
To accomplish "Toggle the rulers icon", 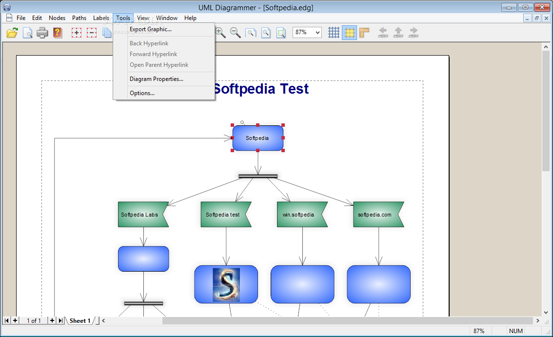I will click(x=364, y=33).
